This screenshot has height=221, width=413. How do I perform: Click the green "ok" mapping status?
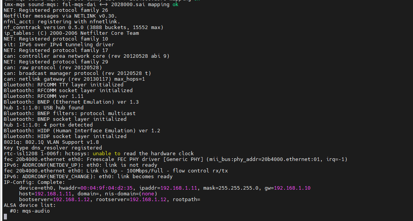175,5
